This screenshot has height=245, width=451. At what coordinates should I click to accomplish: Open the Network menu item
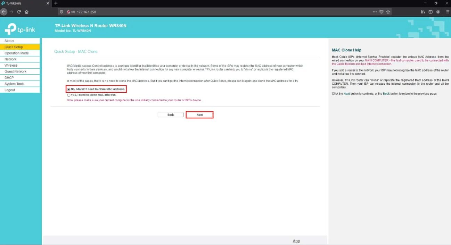[20, 59]
